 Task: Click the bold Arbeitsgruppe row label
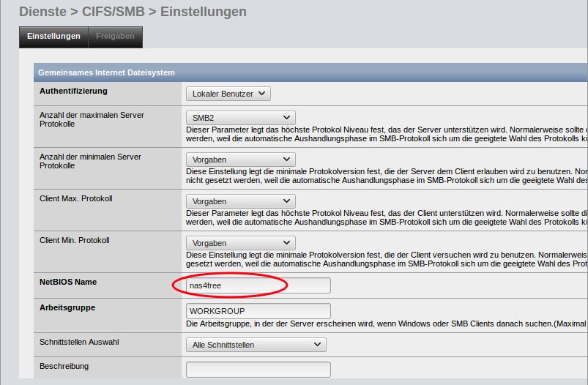point(67,308)
